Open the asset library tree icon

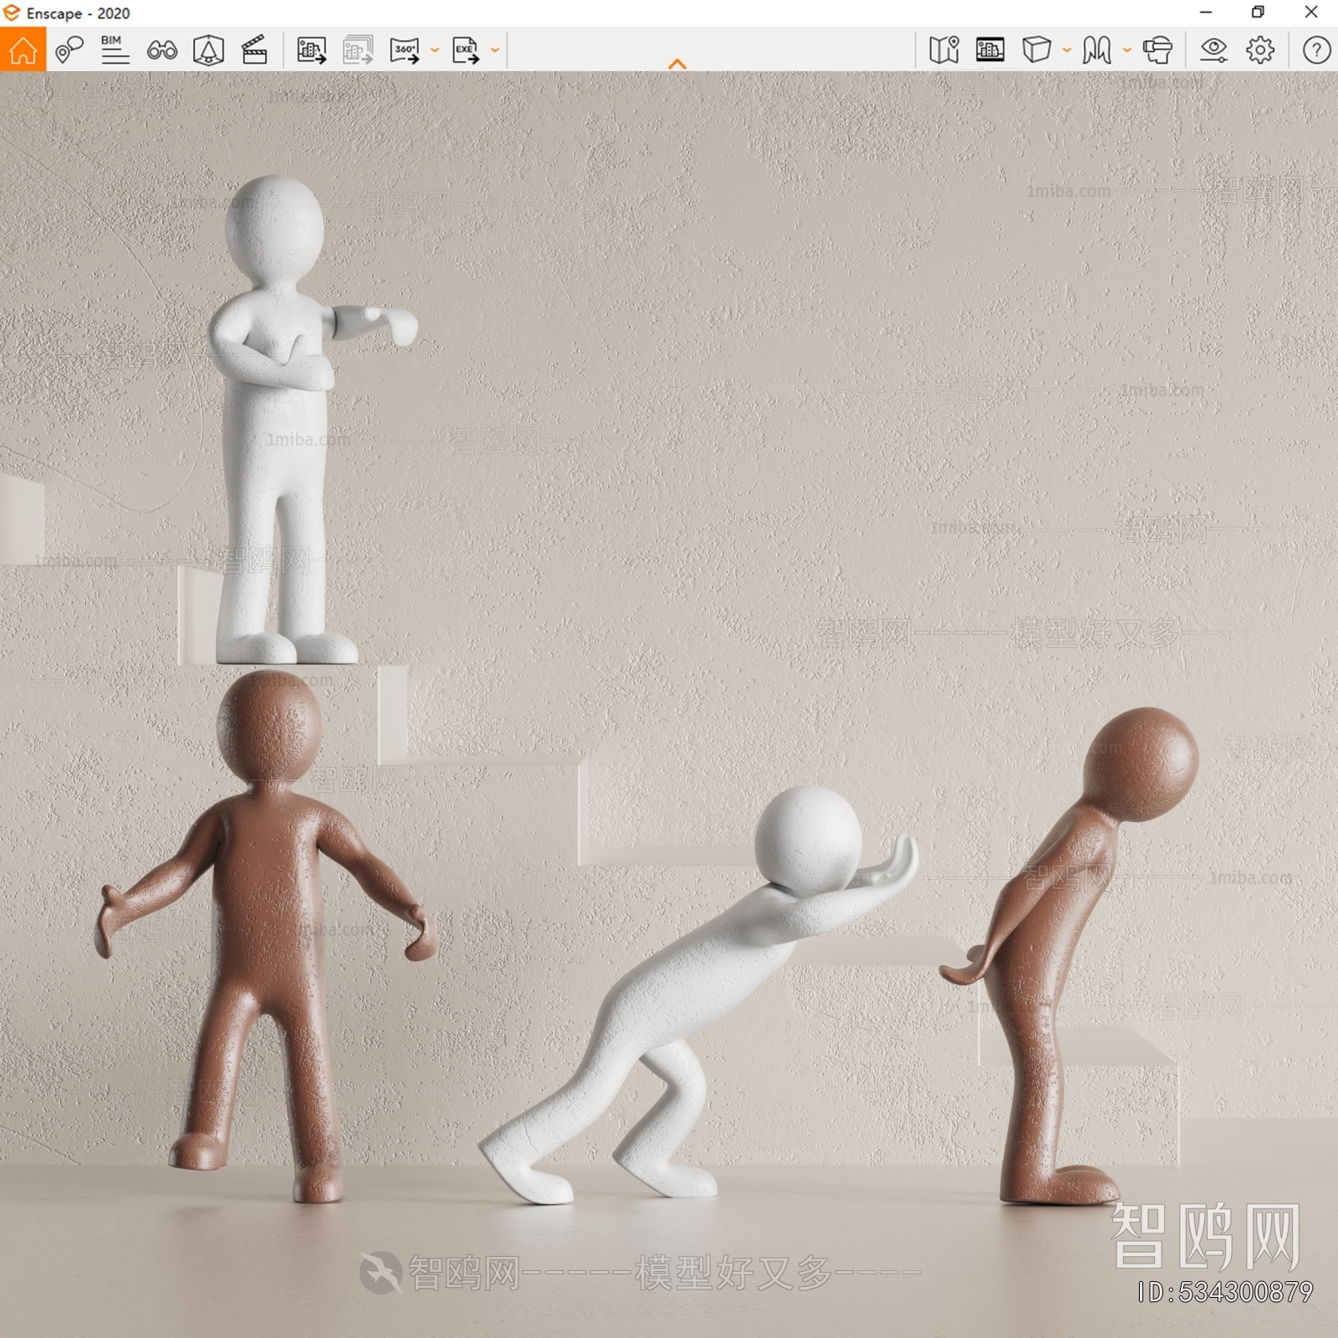click(208, 50)
